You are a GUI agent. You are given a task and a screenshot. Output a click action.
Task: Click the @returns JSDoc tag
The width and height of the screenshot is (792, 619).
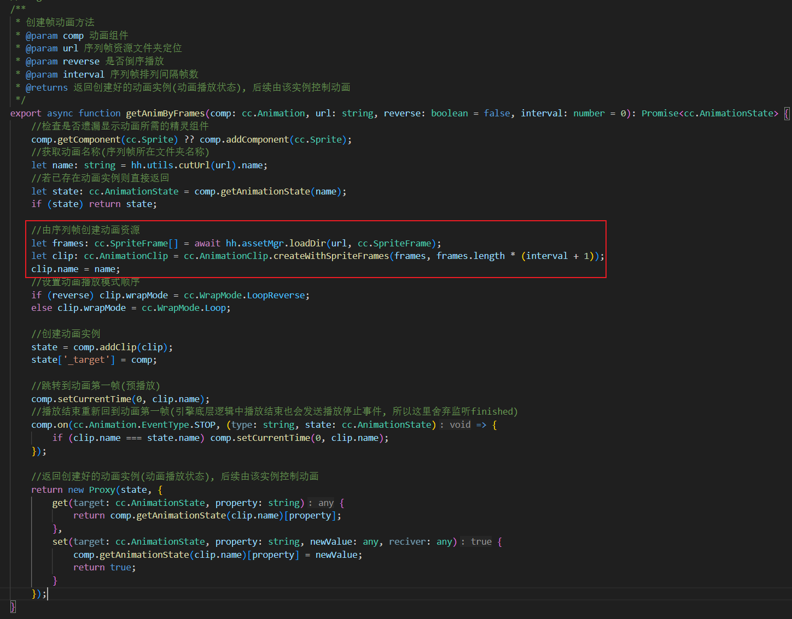pos(46,87)
